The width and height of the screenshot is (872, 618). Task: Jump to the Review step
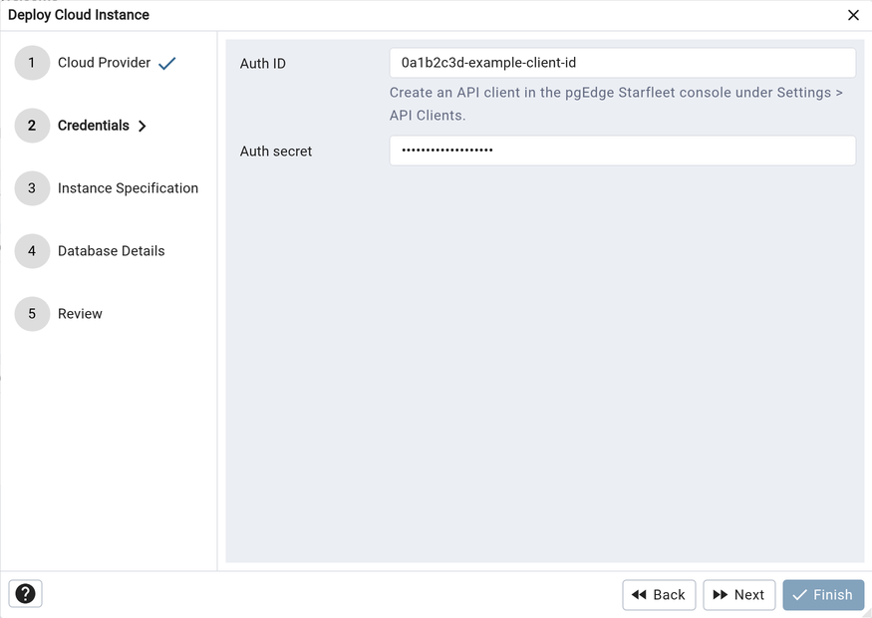(x=80, y=314)
